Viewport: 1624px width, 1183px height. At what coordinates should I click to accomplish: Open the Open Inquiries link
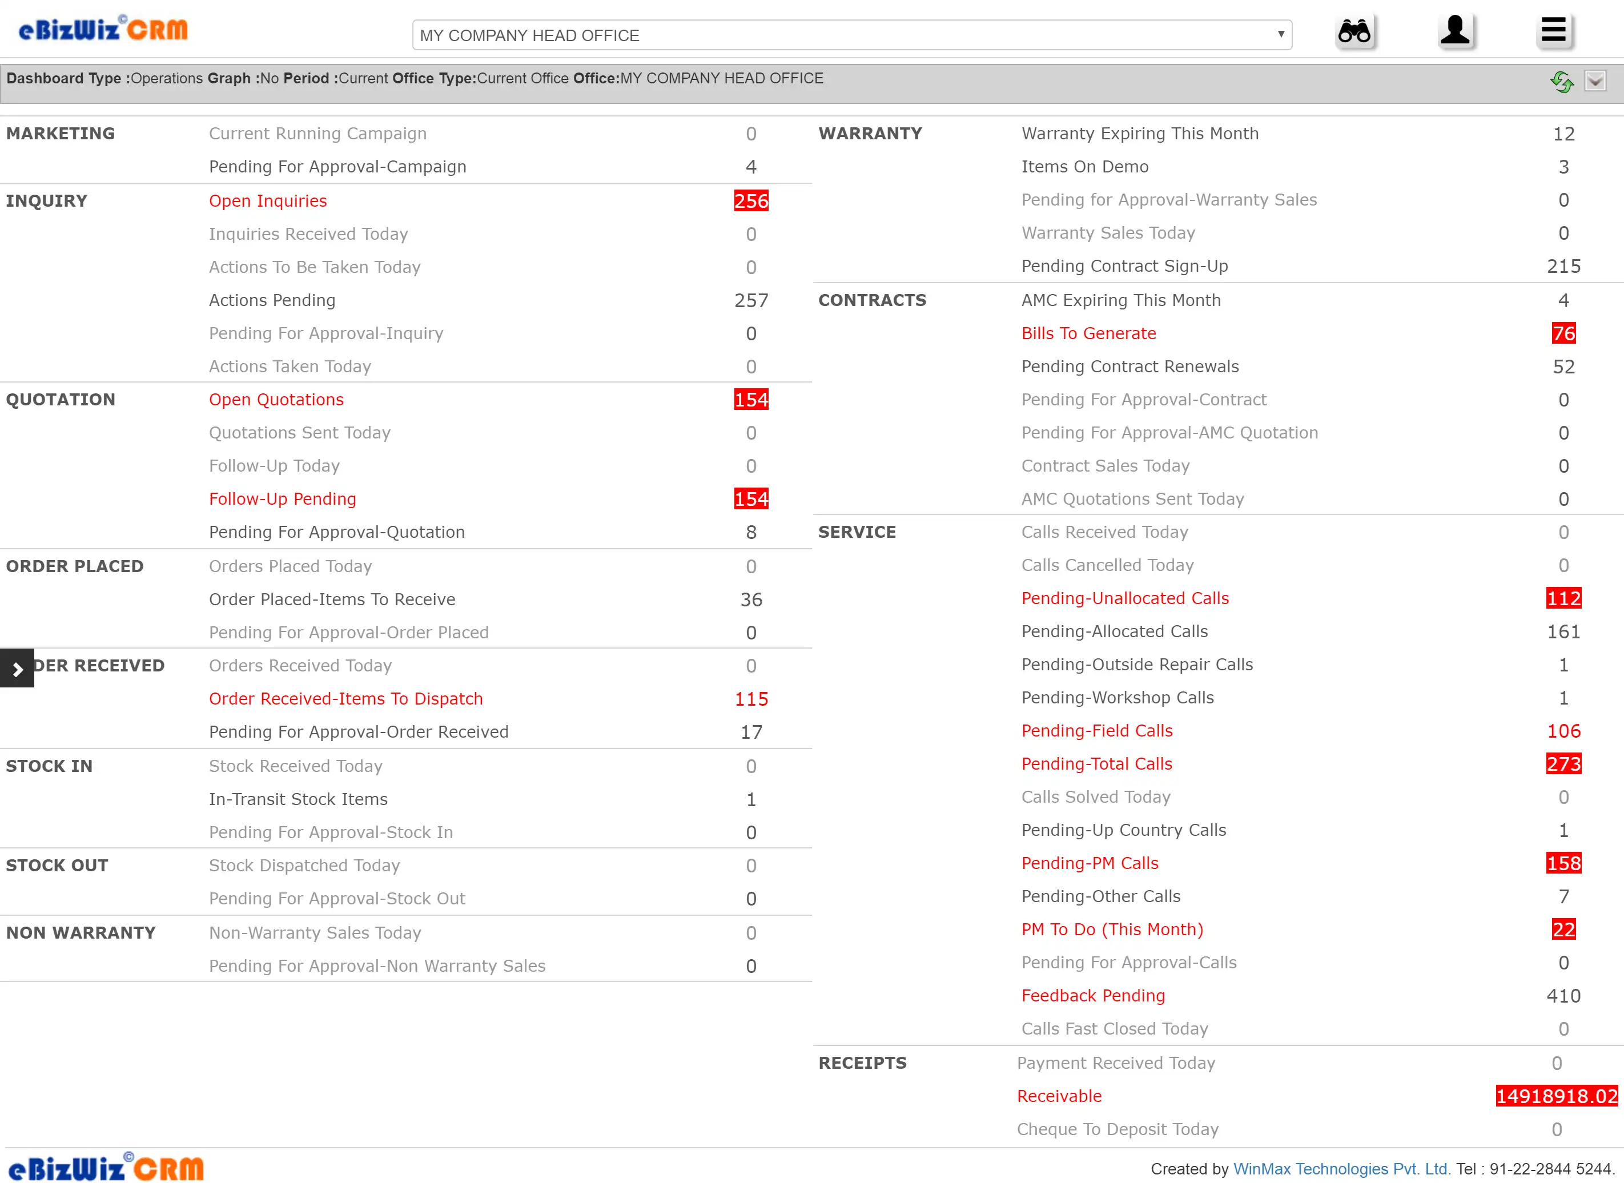point(267,200)
